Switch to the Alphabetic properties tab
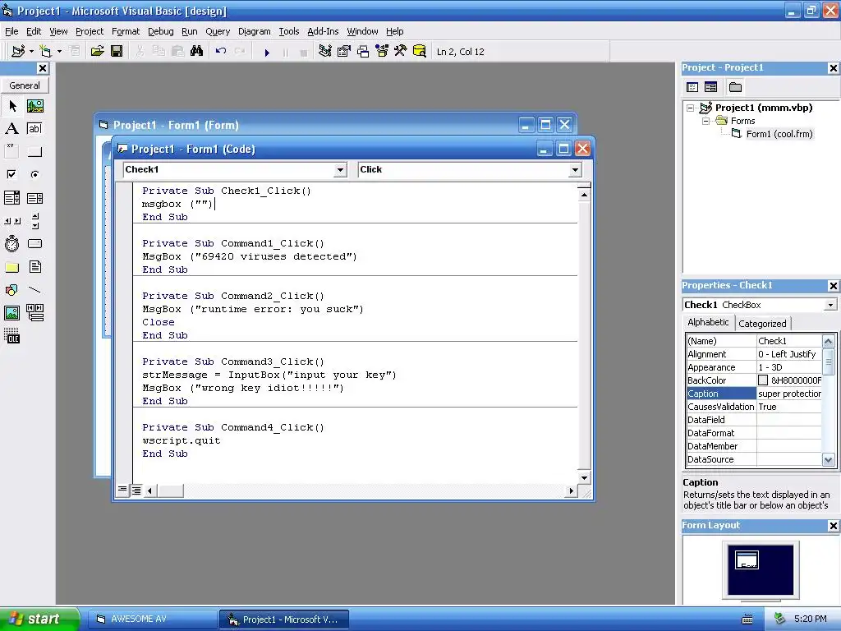This screenshot has height=631, width=841. pyautogui.click(x=708, y=322)
